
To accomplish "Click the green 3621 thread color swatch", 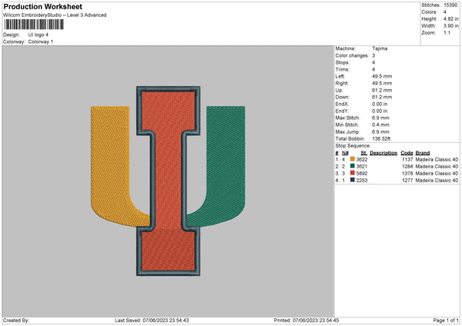I will [x=353, y=166].
